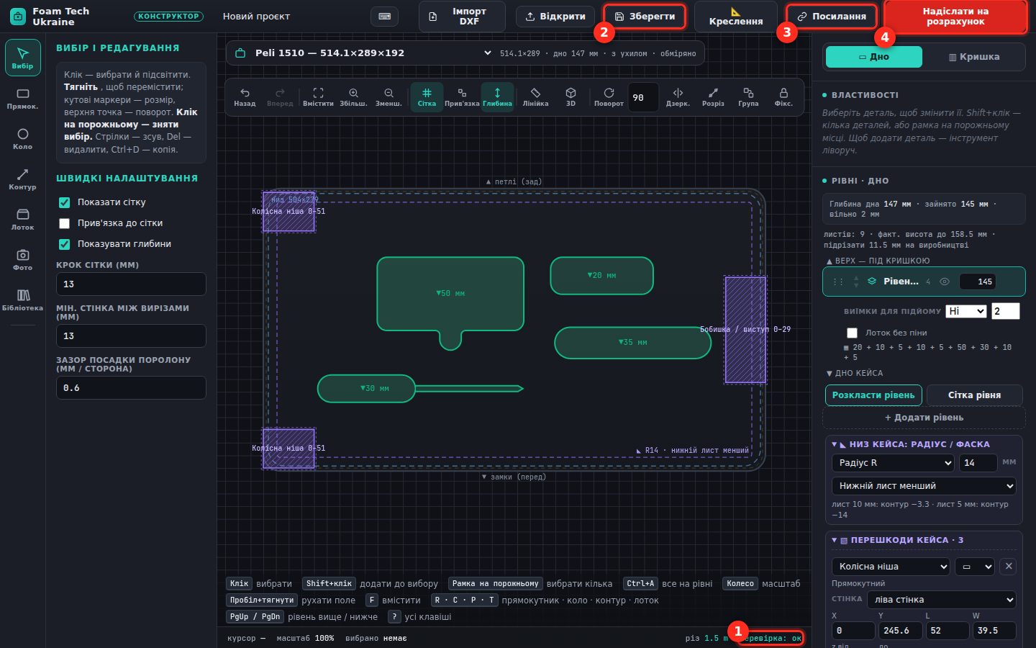Open the Колісна ніша obstacle dropdown

[891, 567]
